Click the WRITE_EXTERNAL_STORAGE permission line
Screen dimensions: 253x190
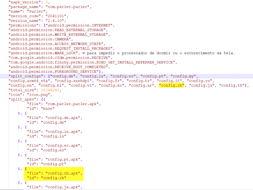(x=58, y=35)
